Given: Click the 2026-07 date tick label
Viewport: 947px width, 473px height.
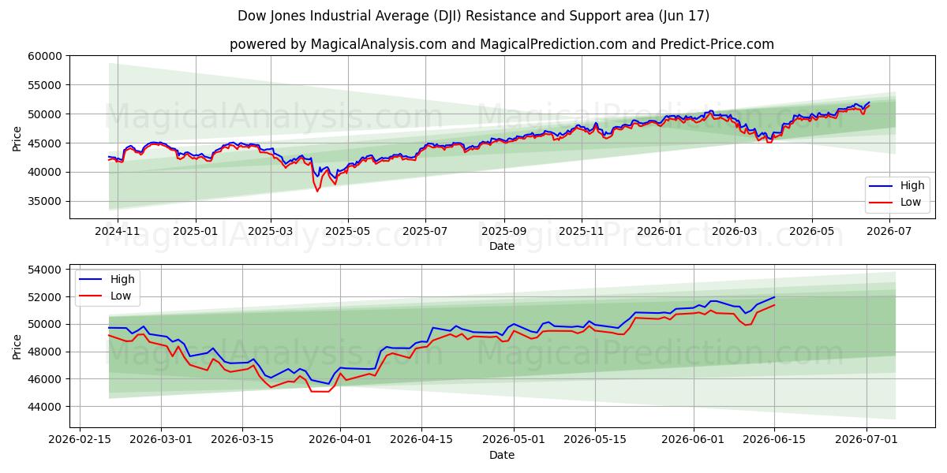Looking at the screenshot, I should 889,231.
